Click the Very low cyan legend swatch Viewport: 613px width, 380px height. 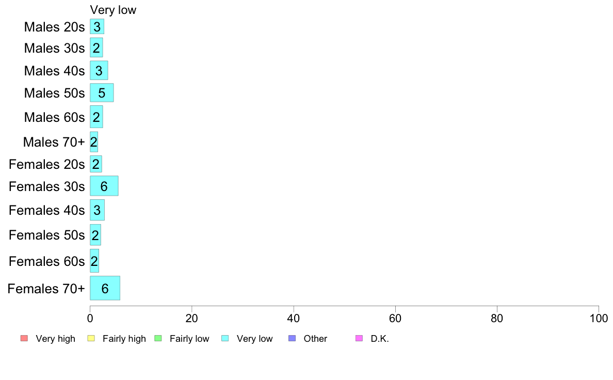point(225,338)
